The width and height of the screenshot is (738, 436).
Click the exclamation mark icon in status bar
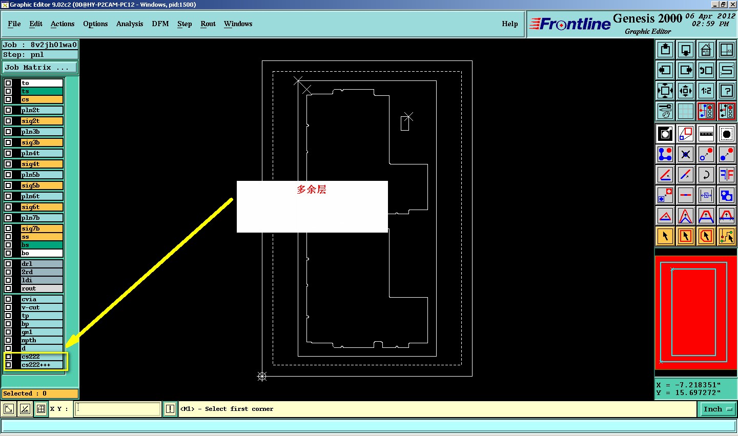click(x=170, y=409)
